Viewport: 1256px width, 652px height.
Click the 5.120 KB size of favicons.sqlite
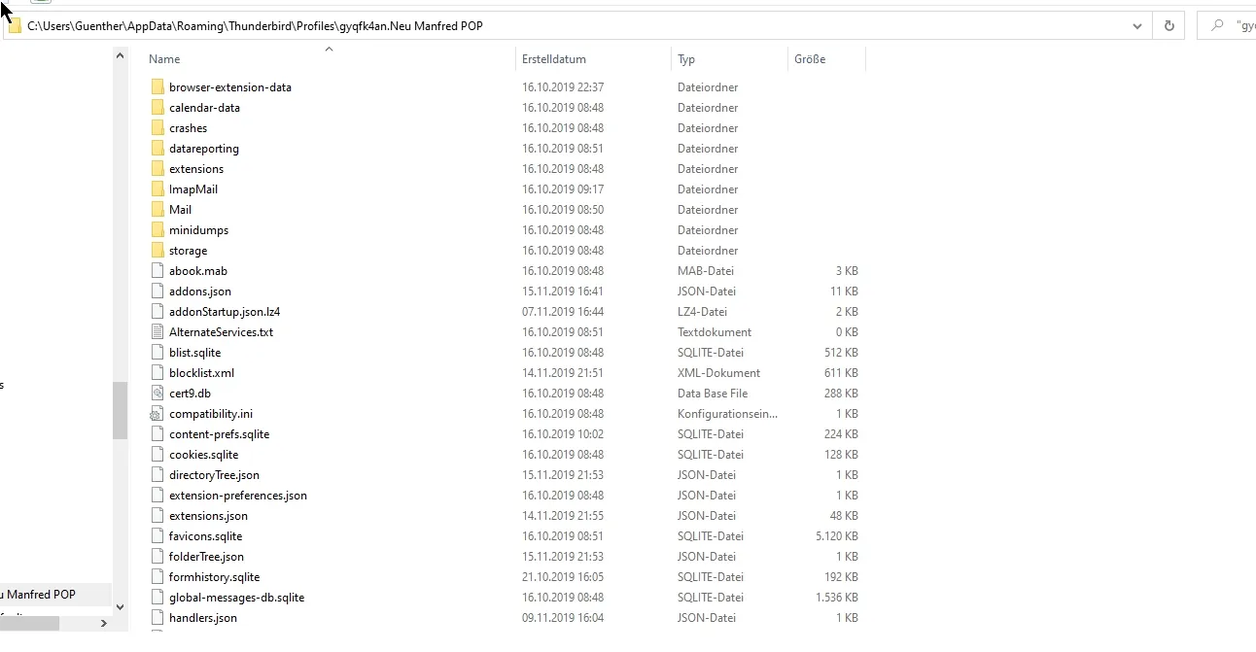tap(836, 536)
